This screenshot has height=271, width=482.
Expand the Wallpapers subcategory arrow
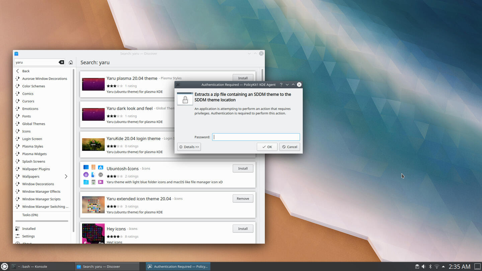pyautogui.click(x=66, y=176)
